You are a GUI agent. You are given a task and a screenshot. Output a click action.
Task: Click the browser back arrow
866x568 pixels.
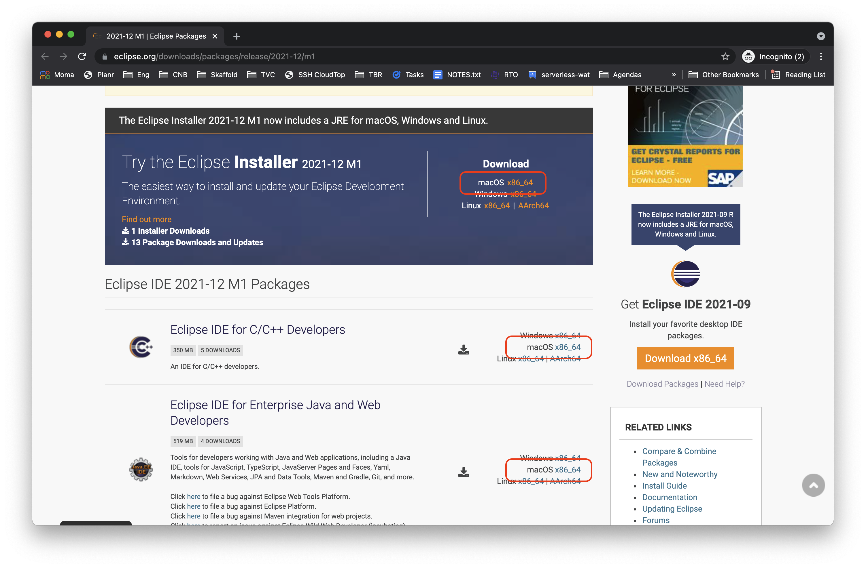click(x=45, y=56)
